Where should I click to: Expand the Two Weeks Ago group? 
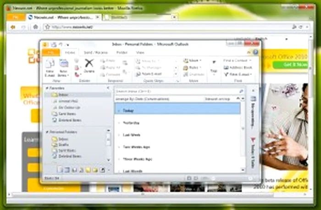119,147
